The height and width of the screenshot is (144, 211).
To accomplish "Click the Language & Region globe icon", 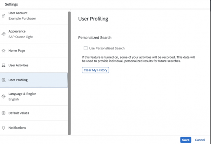I will [4, 97].
